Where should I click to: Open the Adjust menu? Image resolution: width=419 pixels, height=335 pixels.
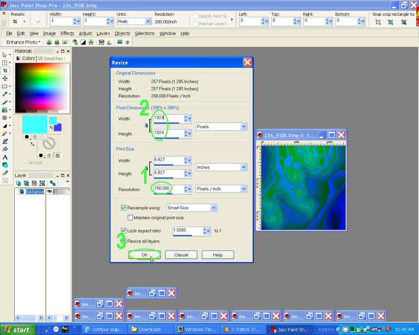(85, 33)
